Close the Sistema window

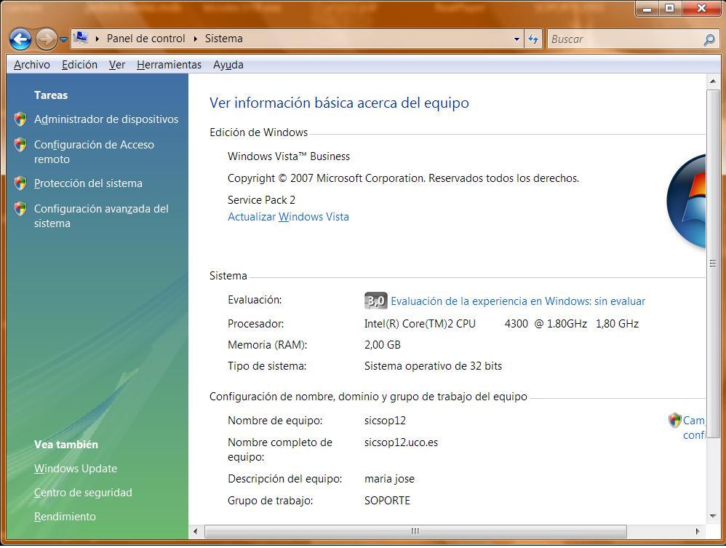pyautogui.click(x=701, y=8)
